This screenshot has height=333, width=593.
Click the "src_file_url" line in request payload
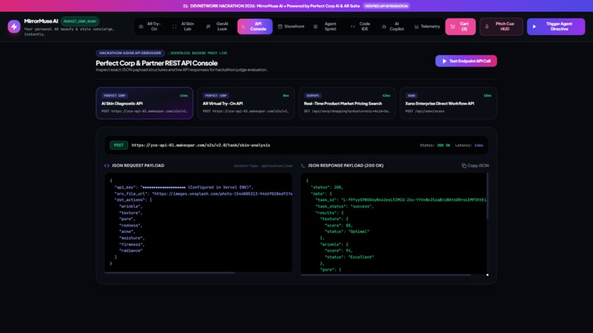pos(204,193)
